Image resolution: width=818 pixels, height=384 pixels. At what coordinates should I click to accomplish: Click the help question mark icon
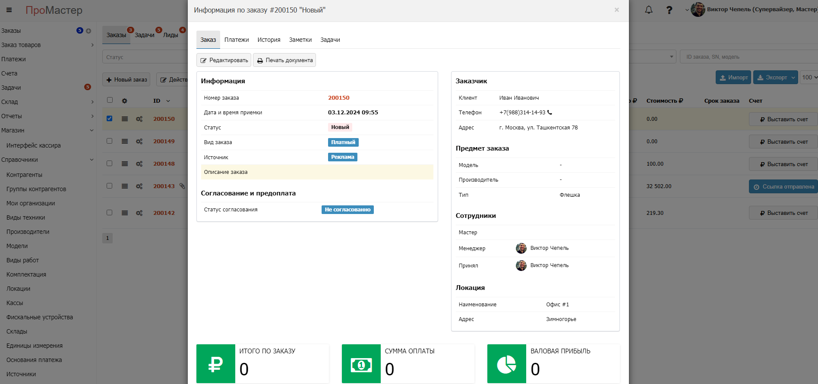point(669,10)
